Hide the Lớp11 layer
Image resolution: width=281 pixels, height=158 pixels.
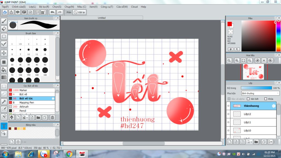[228, 122]
